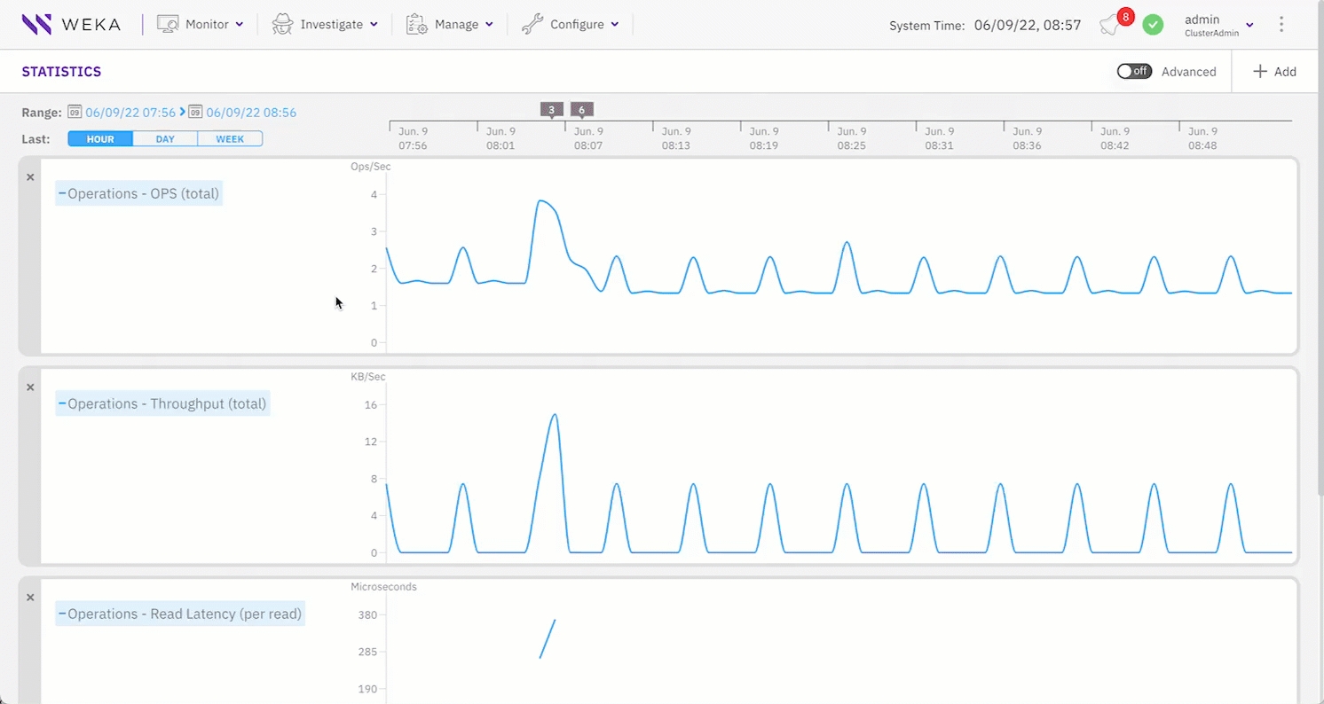
Task: Expand the admin user account menu
Action: coord(1218,25)
